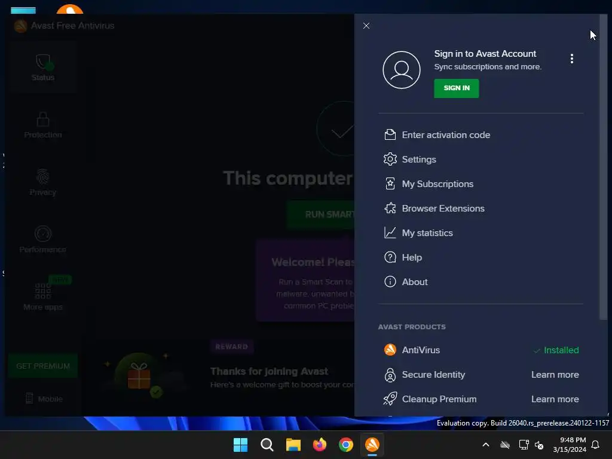Viewport: 612px width, 459px height.
Task: Click Thanks for joining Avast heading
Action: click(x=269, y=371)
